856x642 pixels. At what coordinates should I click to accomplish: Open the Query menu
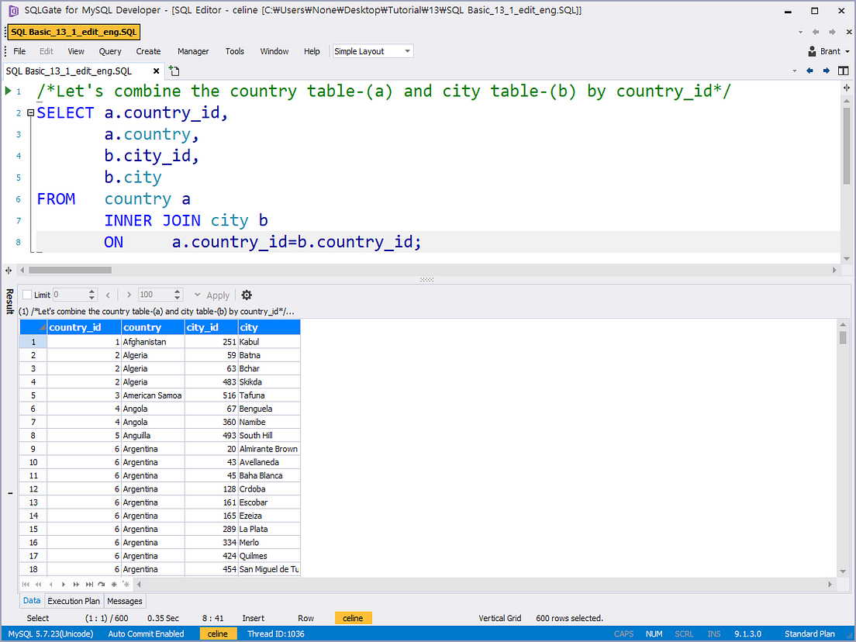(x=109, y=51)
